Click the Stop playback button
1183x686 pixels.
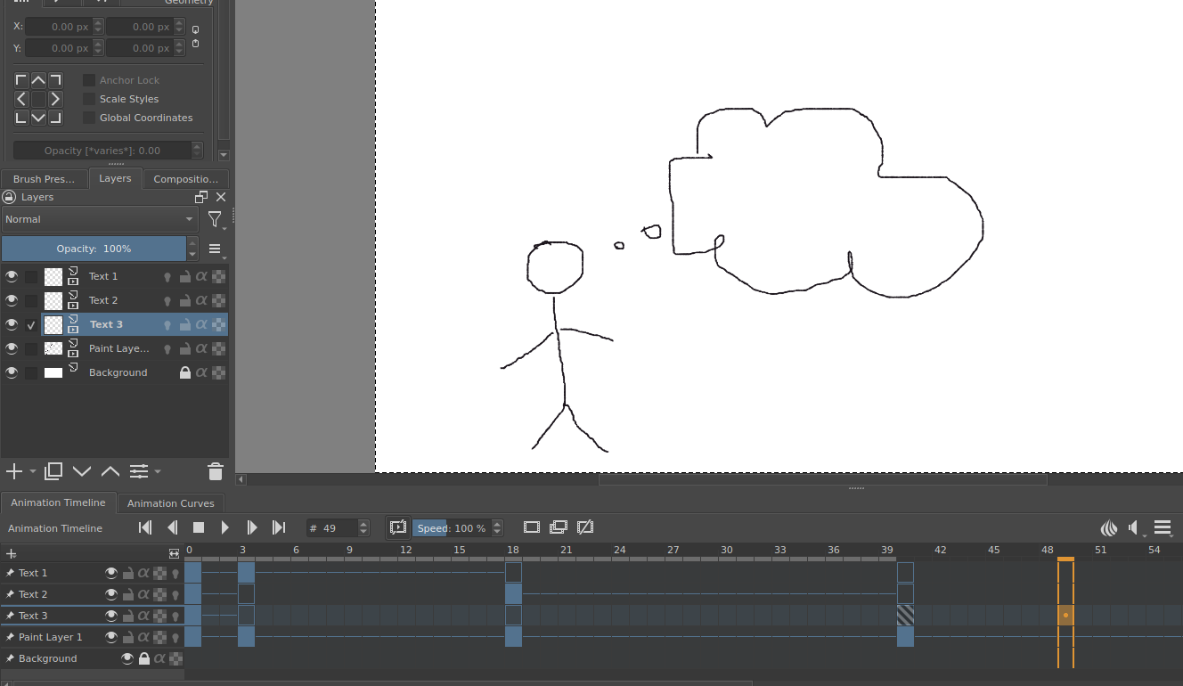(199, 527)
